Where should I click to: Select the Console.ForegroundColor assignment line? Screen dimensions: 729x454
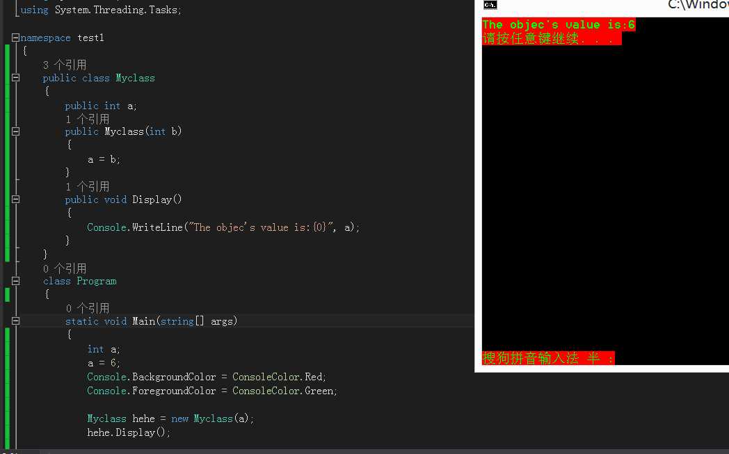coord(212,391)
